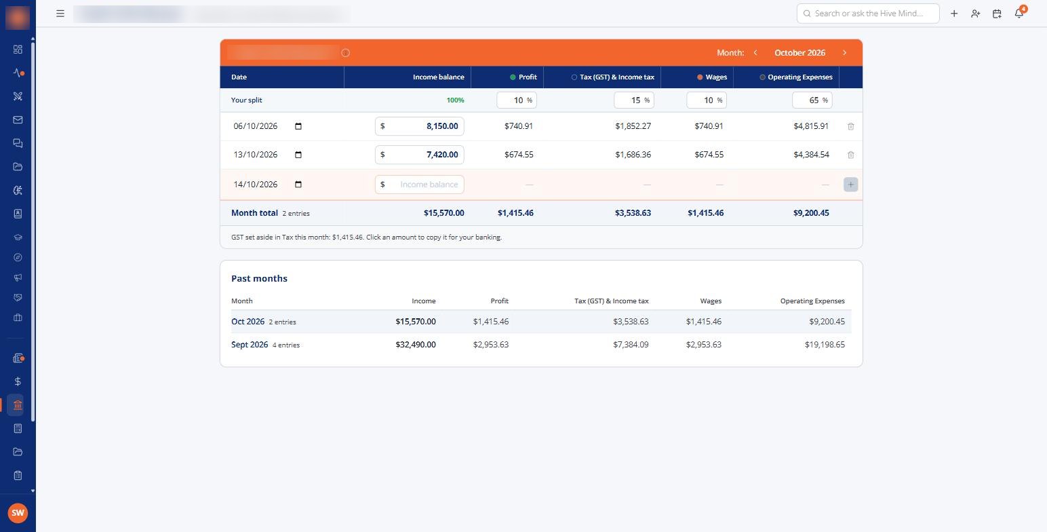This screenshot has height=532, width=1047.
Task: Open the date picker for 06/10/2026
Action: point(298,126)
